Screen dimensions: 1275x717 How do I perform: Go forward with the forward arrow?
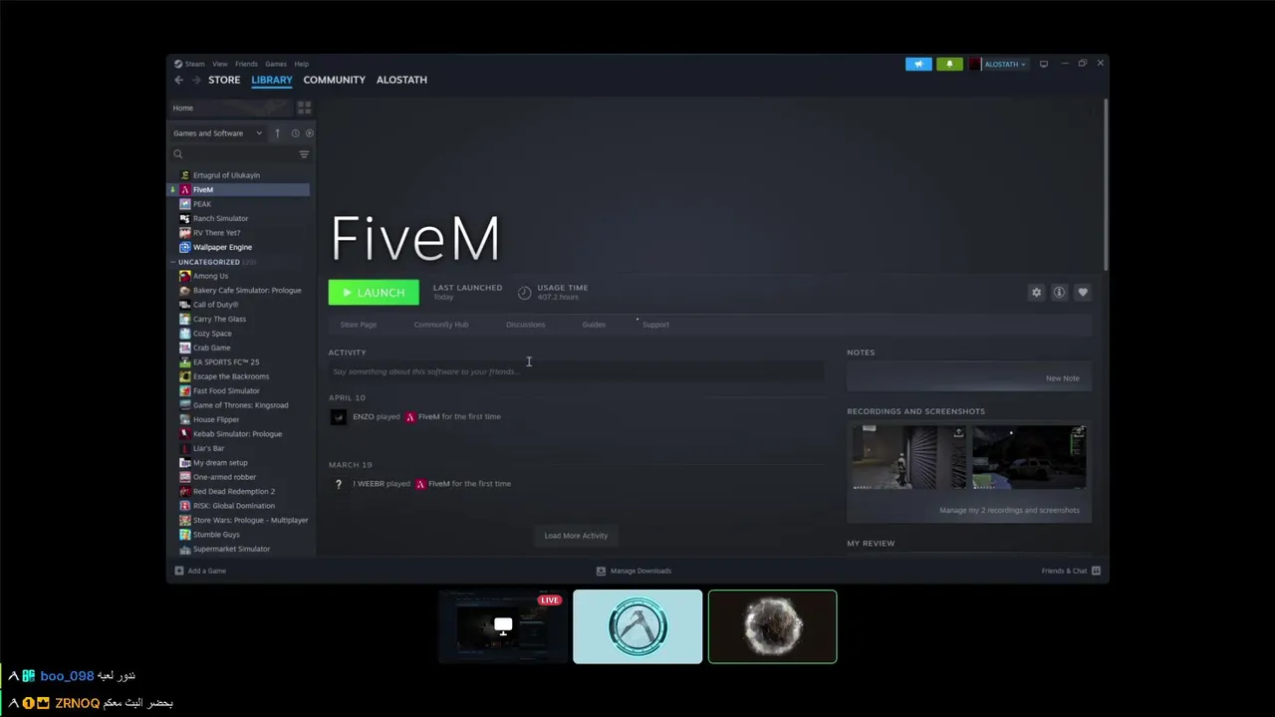[x=196, y=80]
